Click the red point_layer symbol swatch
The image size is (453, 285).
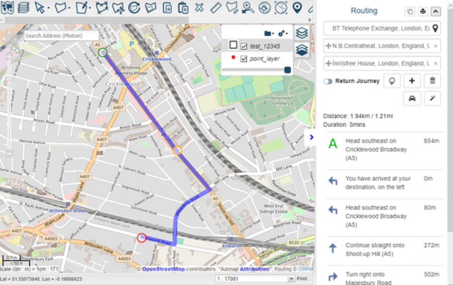pyautogui.click(x=233, y=57)
